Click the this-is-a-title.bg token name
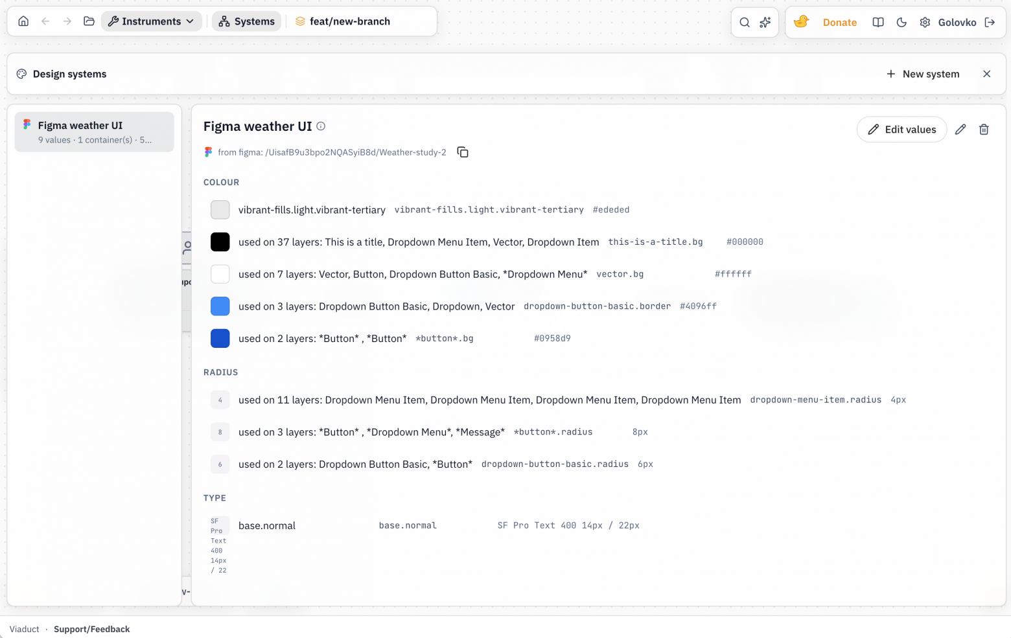Viewport: 1011px width, 638px height. tap(655, 242)
